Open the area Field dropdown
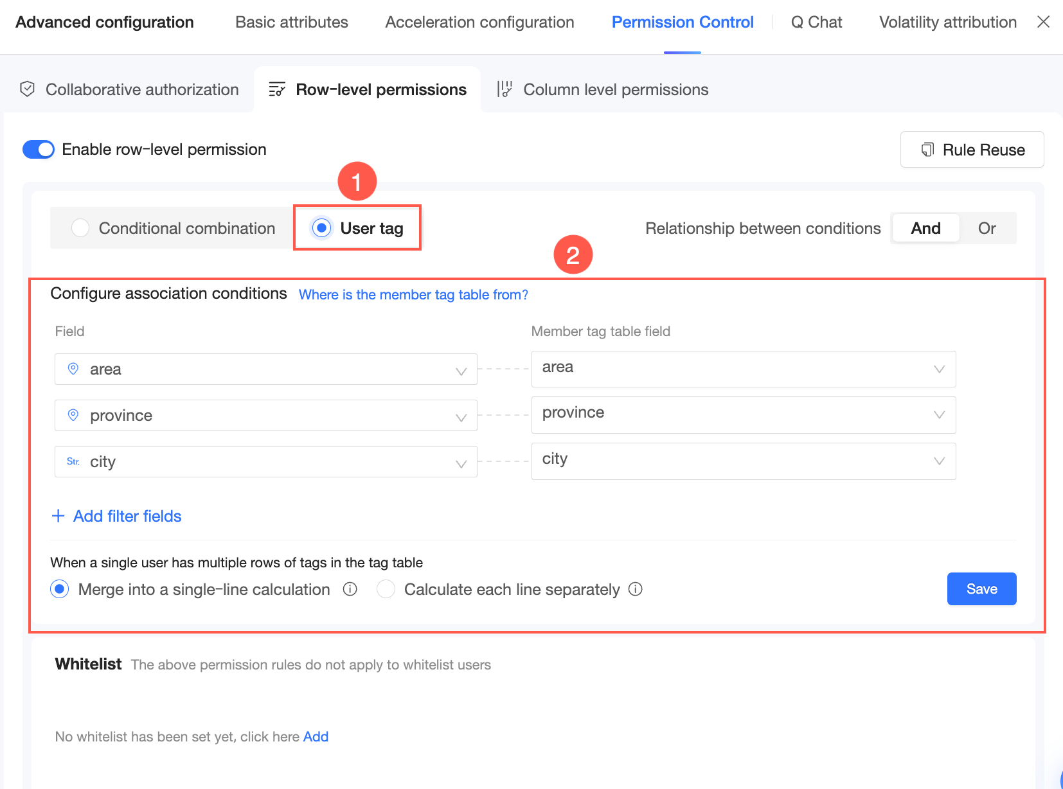Screen dimensions: 1063x789 click(x=266, y=369)
